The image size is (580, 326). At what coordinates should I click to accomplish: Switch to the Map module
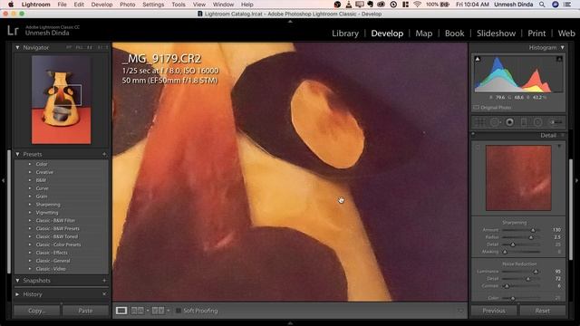(x=423, y=34)
